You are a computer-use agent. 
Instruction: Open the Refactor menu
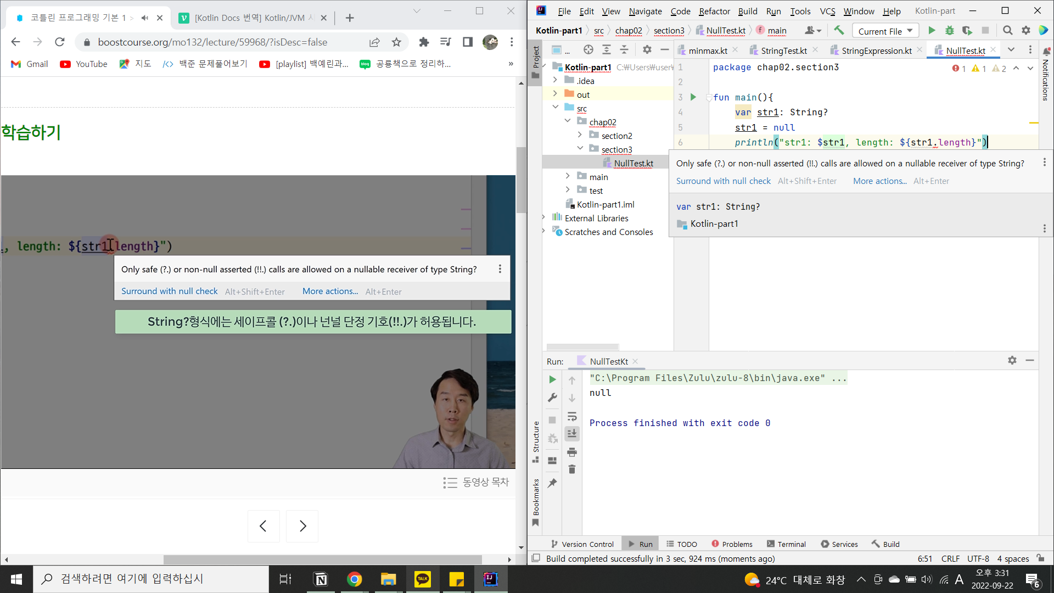pos(714,11)
